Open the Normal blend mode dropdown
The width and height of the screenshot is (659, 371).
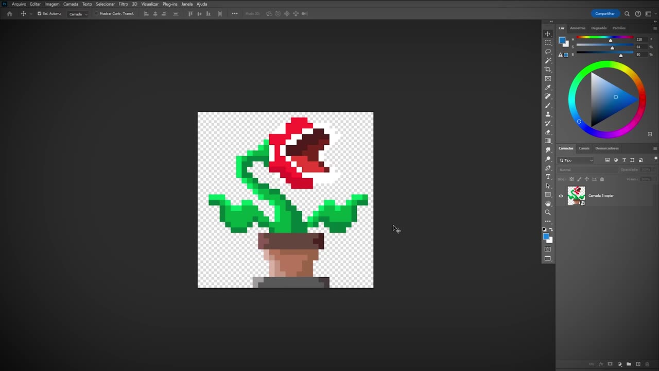click(587, 170)
